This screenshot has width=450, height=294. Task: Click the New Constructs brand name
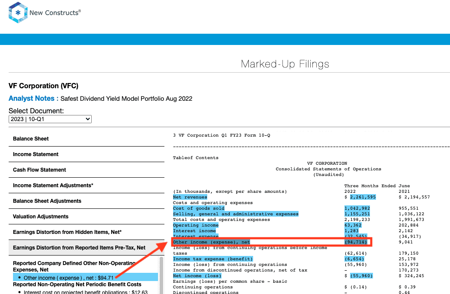click(x=55, y=13)
